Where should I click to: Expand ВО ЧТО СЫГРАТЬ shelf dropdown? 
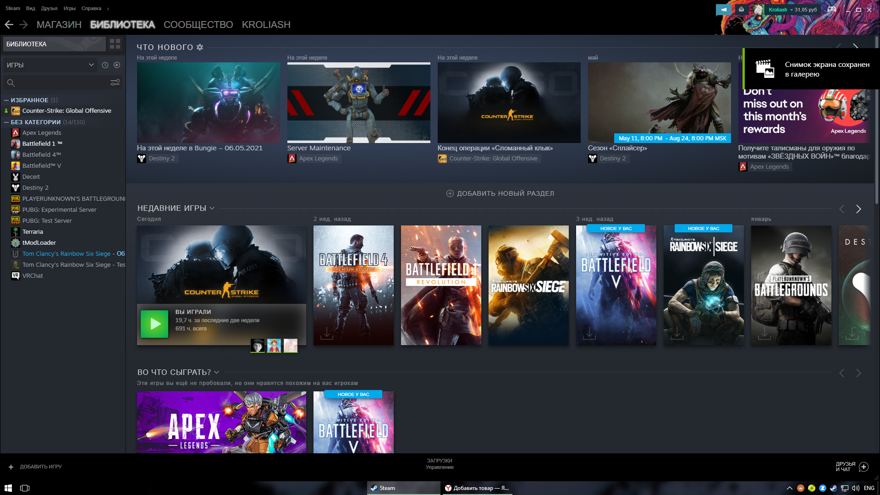[216, 372]
